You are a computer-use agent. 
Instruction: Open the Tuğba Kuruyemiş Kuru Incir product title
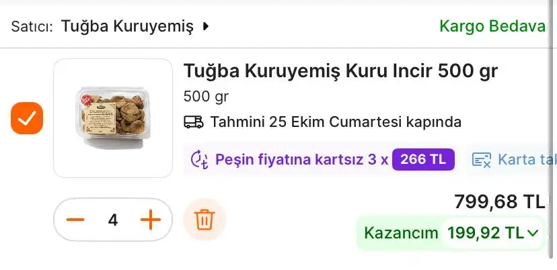click(x=340, y=71)
